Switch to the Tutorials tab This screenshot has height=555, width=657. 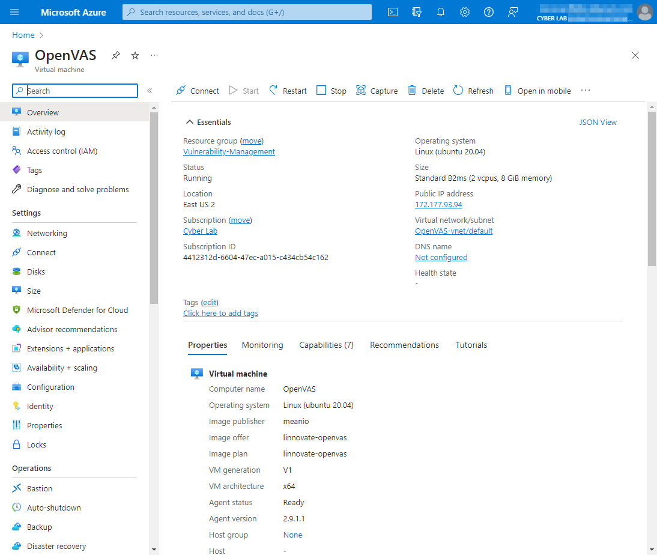[x=471, y=345]
